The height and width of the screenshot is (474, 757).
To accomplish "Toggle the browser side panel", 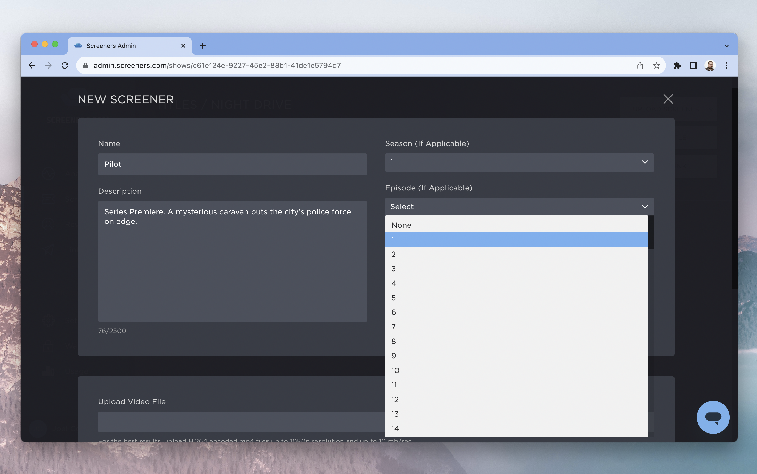I will [693, 65].
